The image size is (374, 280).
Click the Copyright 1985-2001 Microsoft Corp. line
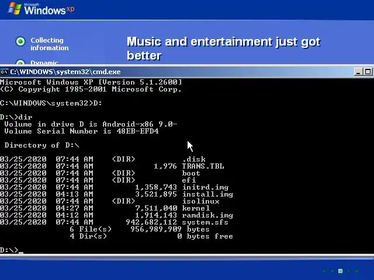point(91,89)
